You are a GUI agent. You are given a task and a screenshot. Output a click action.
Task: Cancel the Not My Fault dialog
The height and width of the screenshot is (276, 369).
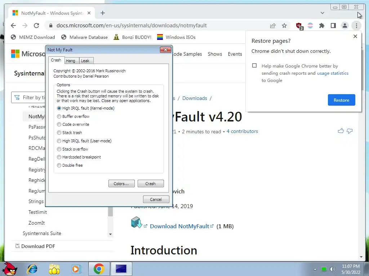coord(156,199)
